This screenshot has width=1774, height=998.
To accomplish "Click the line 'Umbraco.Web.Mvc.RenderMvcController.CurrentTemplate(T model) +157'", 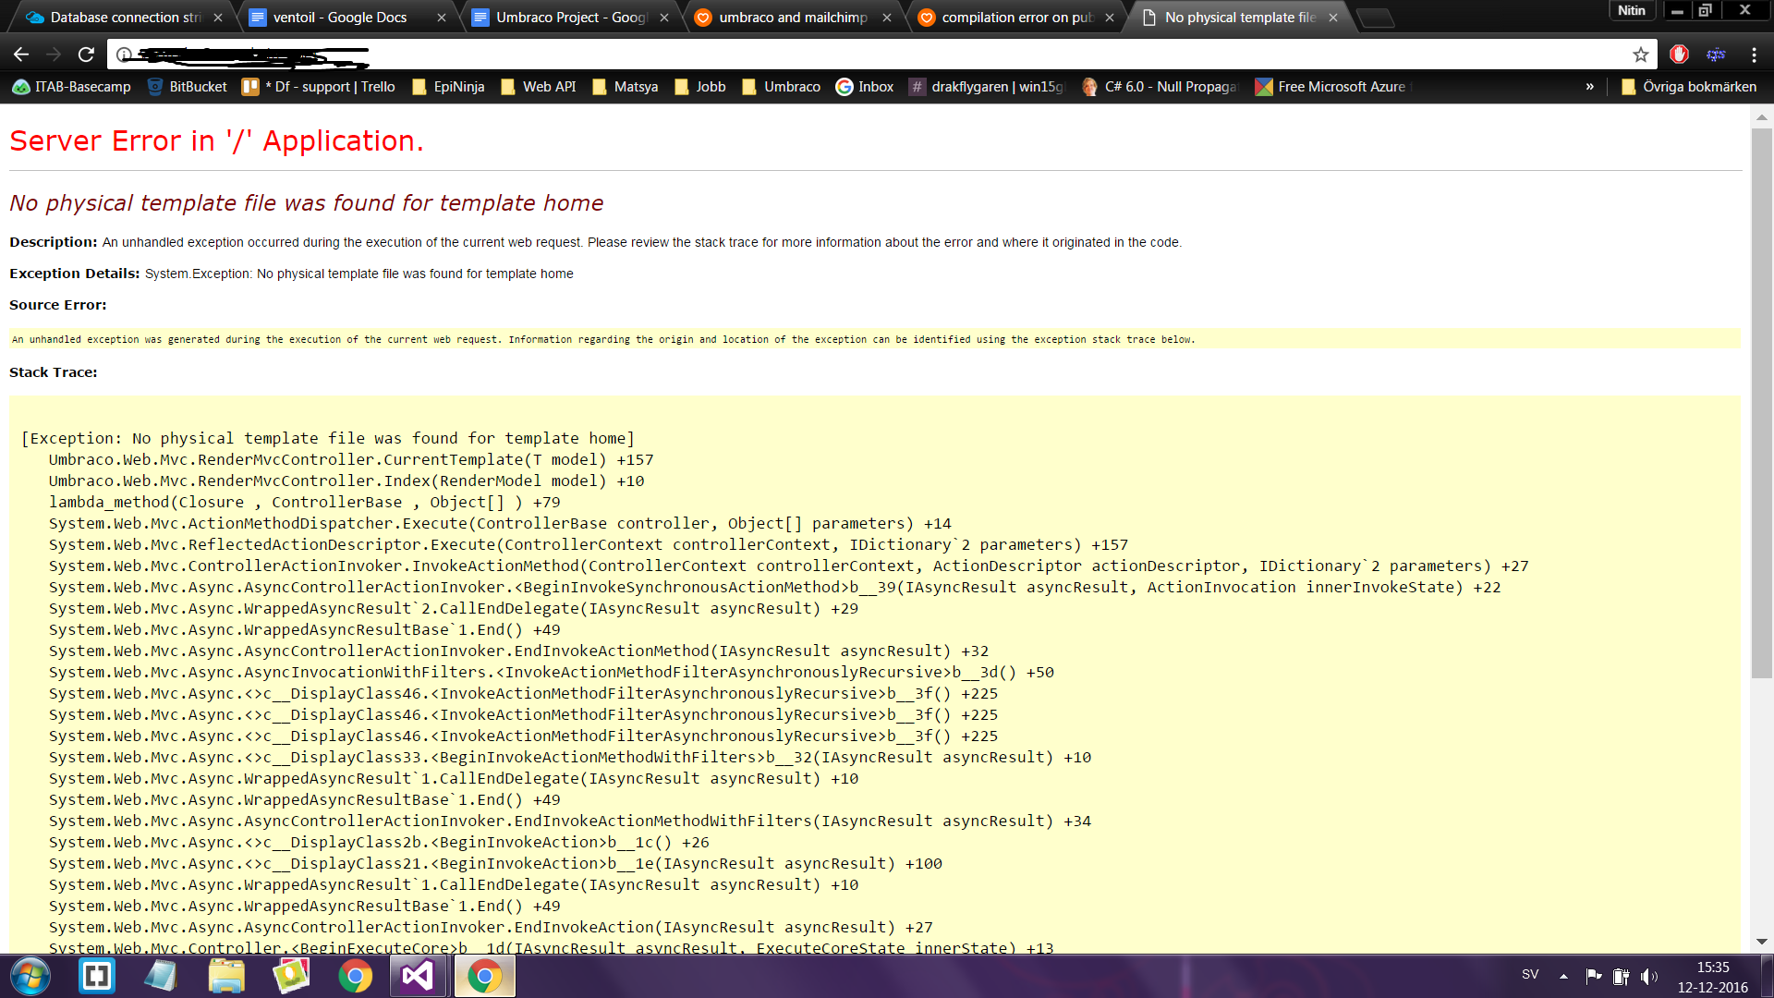I will (351, 459).
